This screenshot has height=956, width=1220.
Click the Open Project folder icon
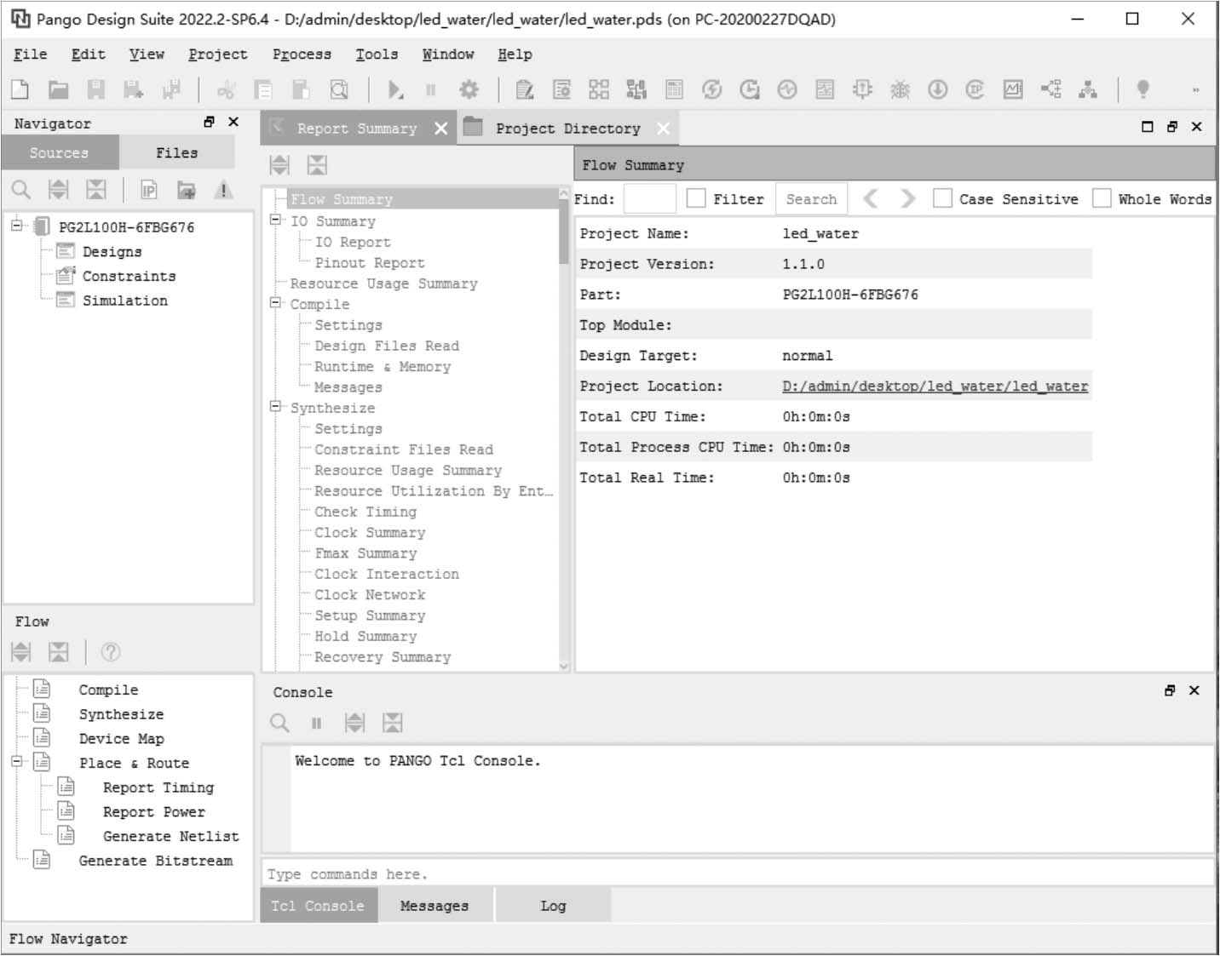pos(58,89)
